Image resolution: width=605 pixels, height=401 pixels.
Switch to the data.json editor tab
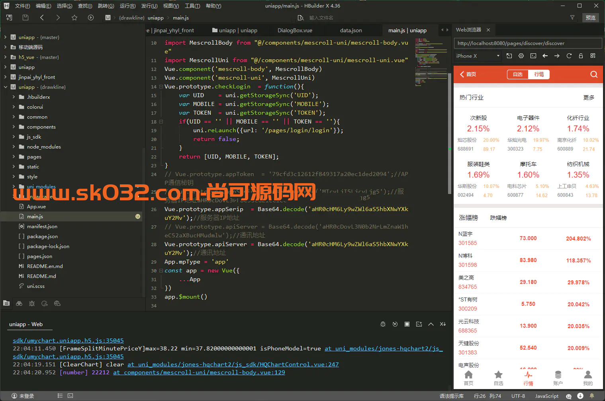pyautogui.click(x=351, y=30)
